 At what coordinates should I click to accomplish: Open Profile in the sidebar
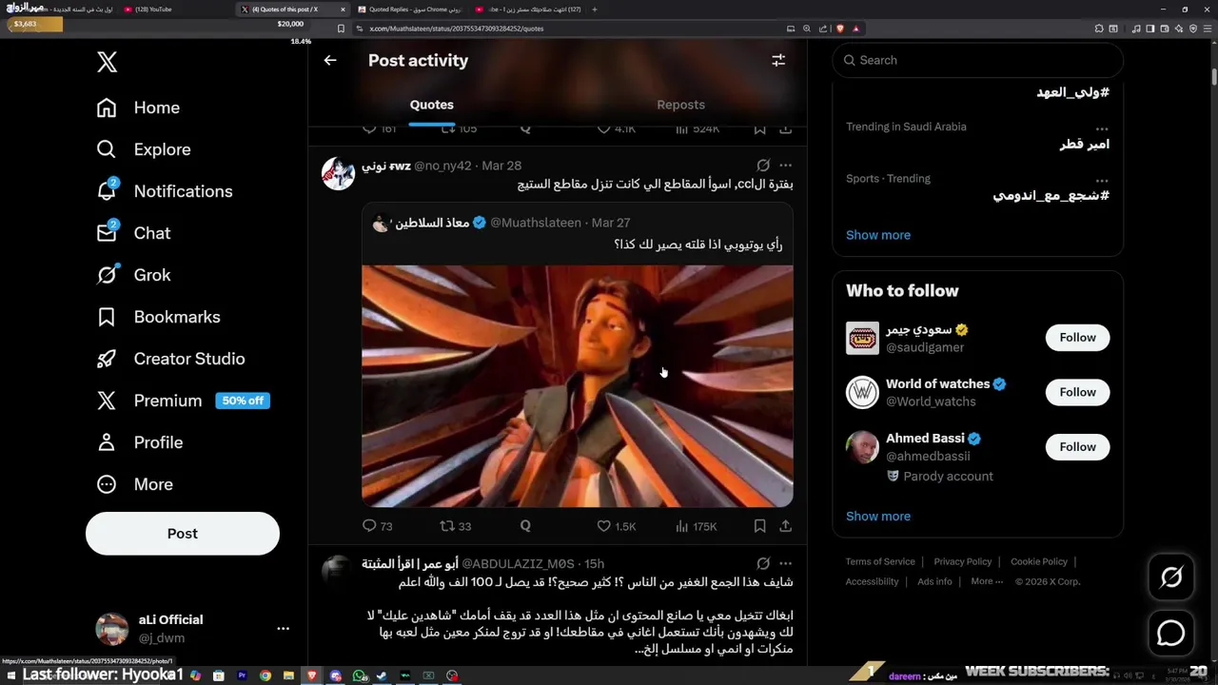tap(140, 442)
